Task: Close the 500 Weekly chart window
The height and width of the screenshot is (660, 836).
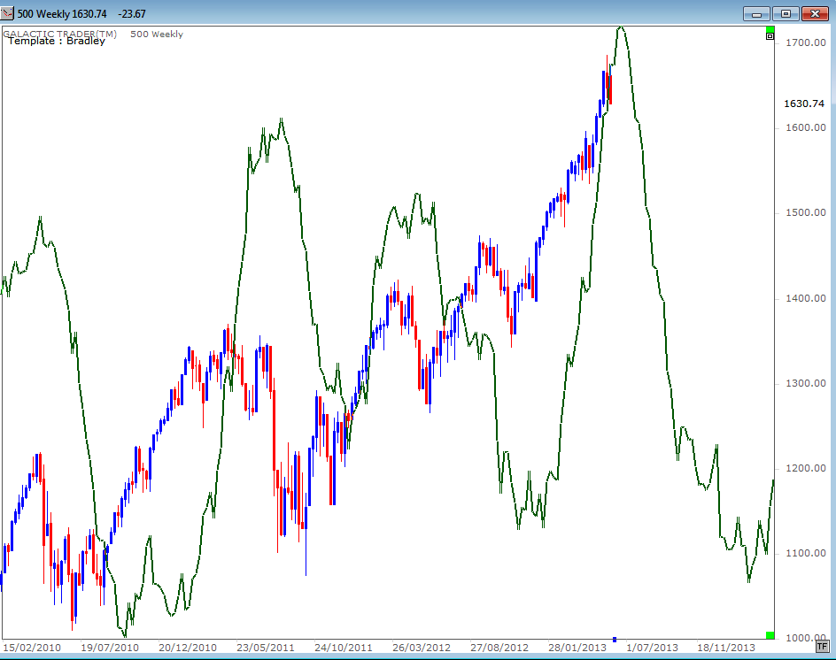Action: [x=815, y=14]
